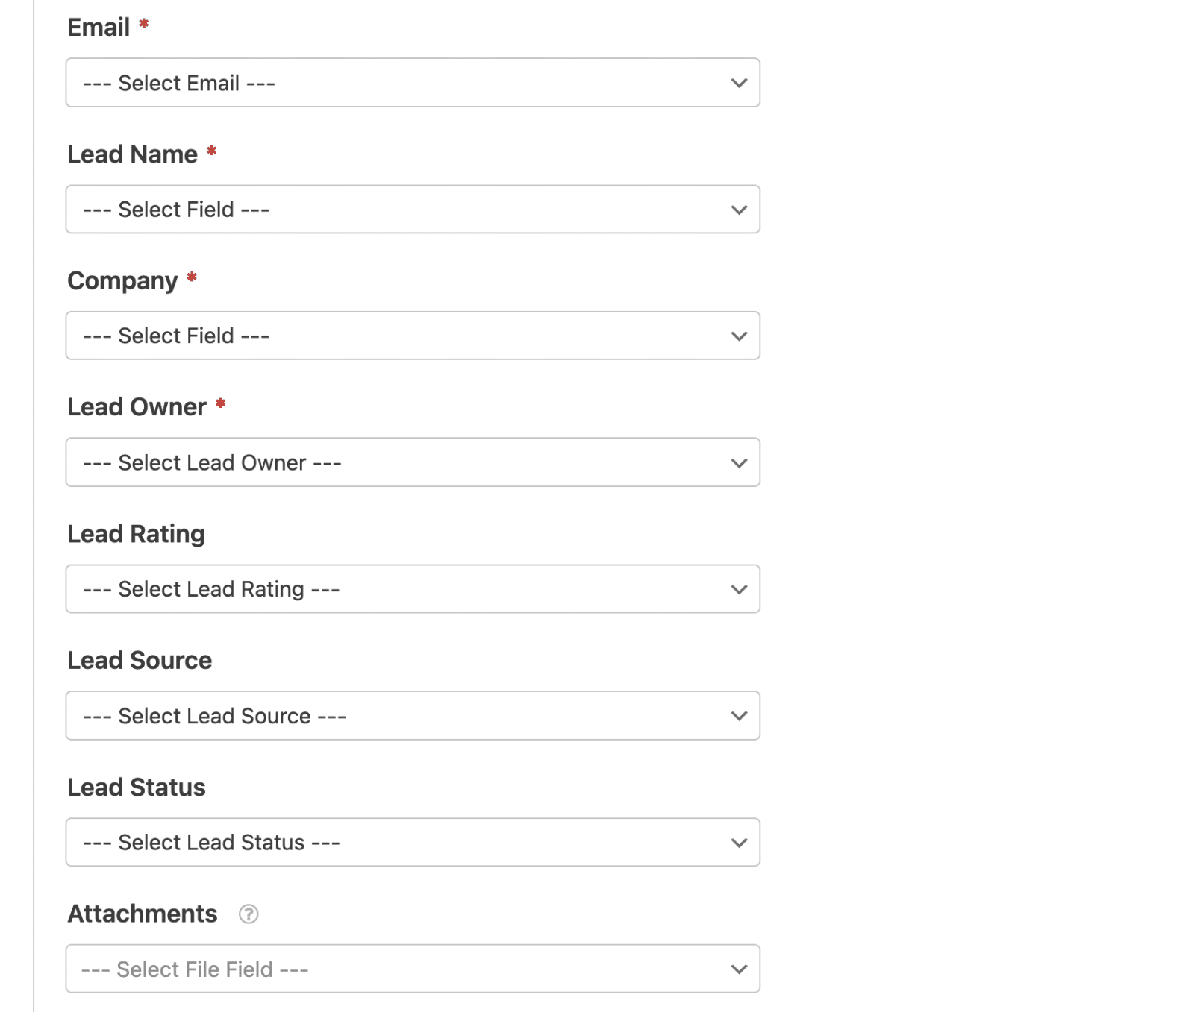Open the Select File Field dropdown
The width and height of the screenshot is (1194, 1012).
(413, 969)
